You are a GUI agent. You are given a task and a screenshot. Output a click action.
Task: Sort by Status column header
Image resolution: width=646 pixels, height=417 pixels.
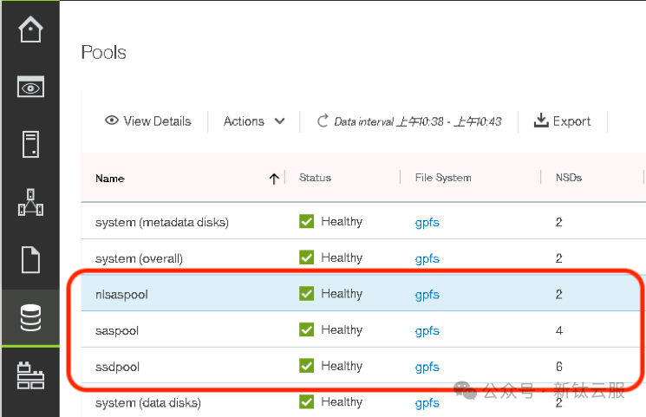[315, 178]
